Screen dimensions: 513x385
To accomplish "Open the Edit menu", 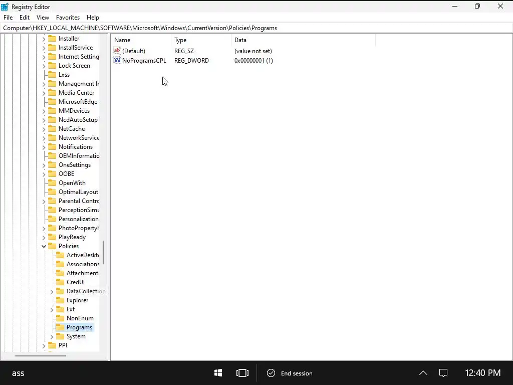I will pyautogui.click(x=24, y=18).
